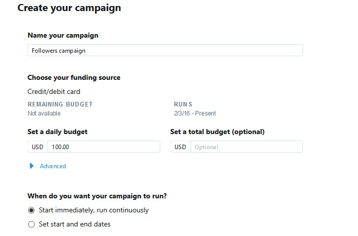The height and width of the screenshot is (236, 358).
Task: Select "Start immediately, run continuously" radio button
Action: tap(31, 210)
